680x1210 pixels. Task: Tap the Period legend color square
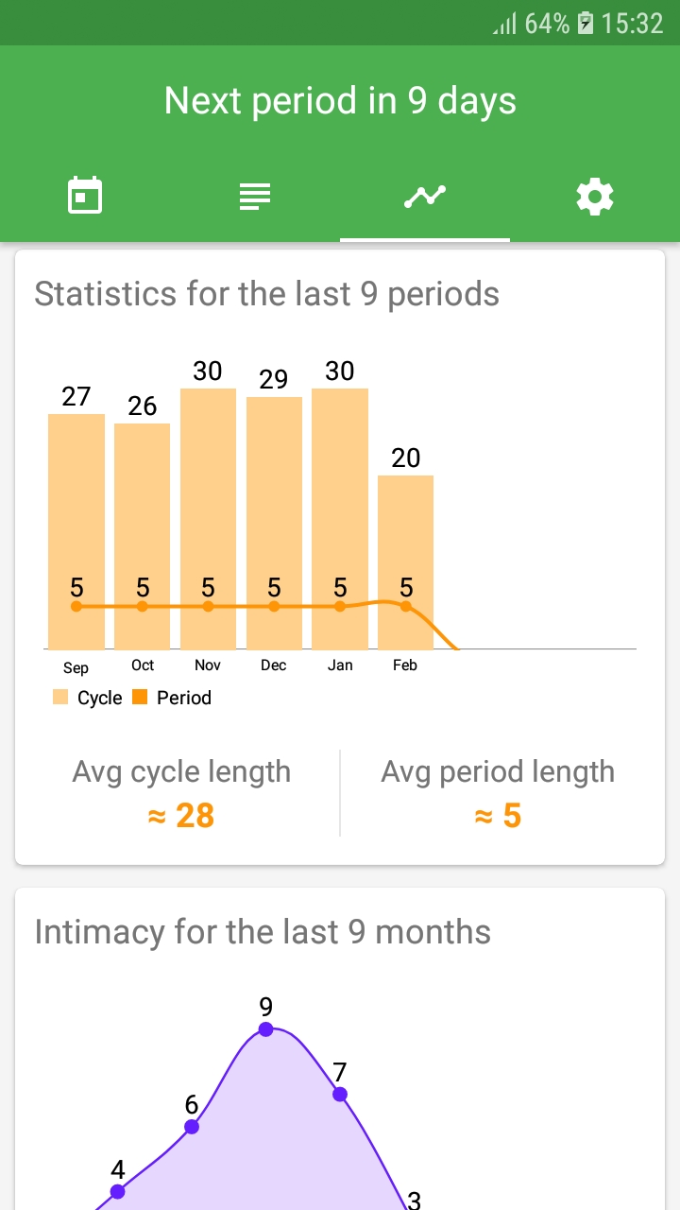pyautogui.click(x=140, y=698)
